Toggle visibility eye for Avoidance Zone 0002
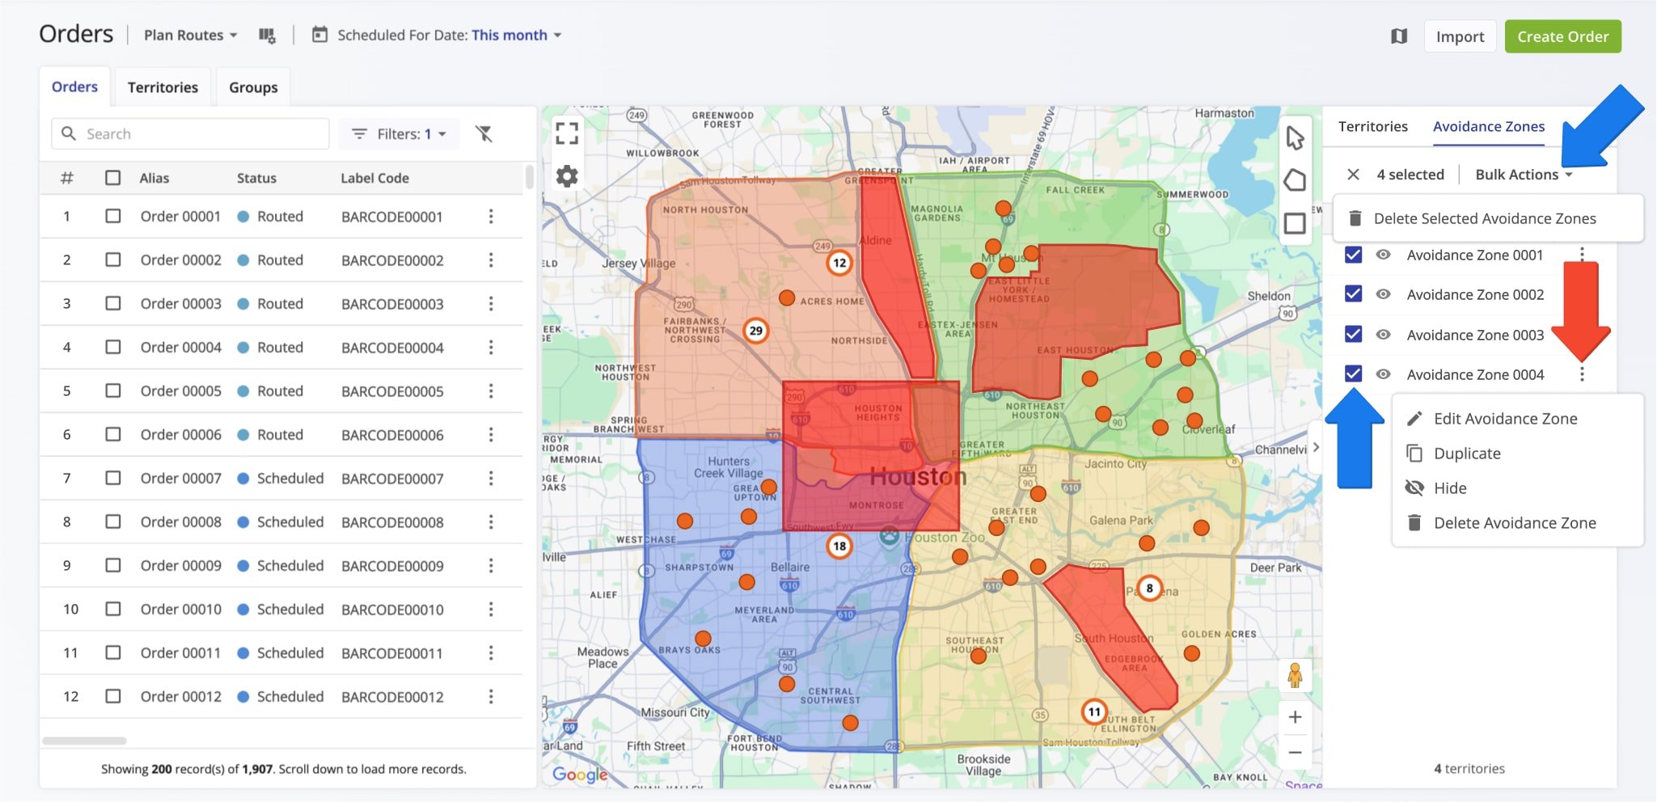Viewport: 1657px width, 802px height. (1384, 294)
